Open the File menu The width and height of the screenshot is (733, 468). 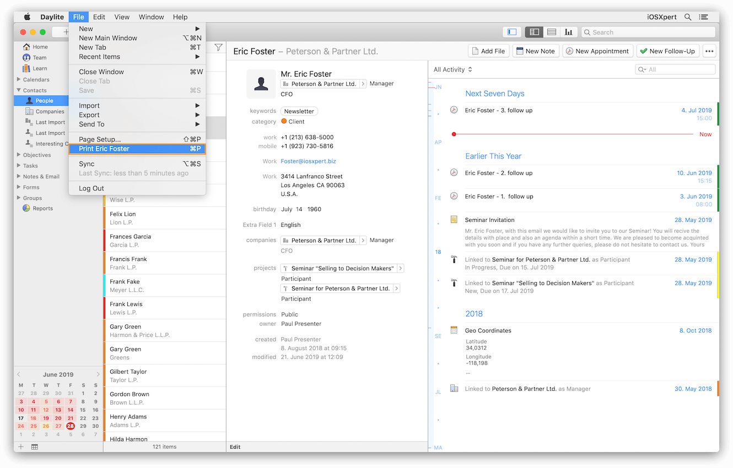coord(79,17)
